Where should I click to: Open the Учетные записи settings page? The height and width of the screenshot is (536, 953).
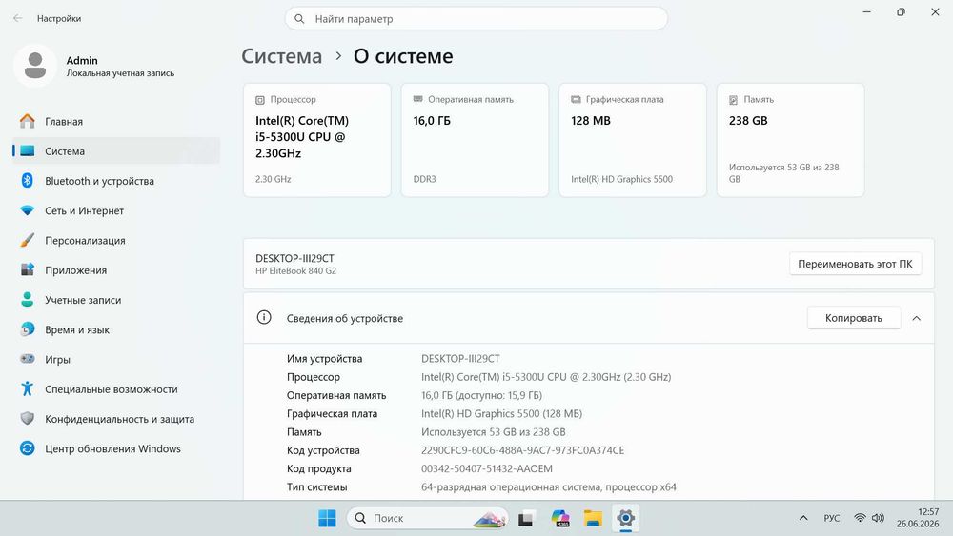pos(116,299)
